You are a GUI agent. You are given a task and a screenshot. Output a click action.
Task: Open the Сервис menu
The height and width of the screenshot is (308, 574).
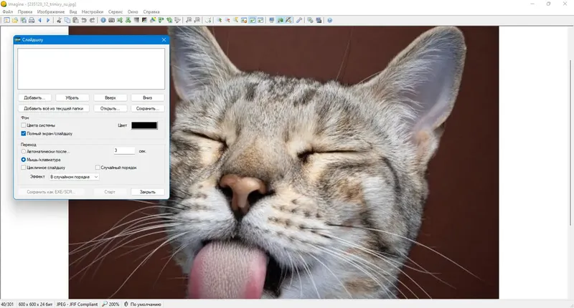(116, 11)
